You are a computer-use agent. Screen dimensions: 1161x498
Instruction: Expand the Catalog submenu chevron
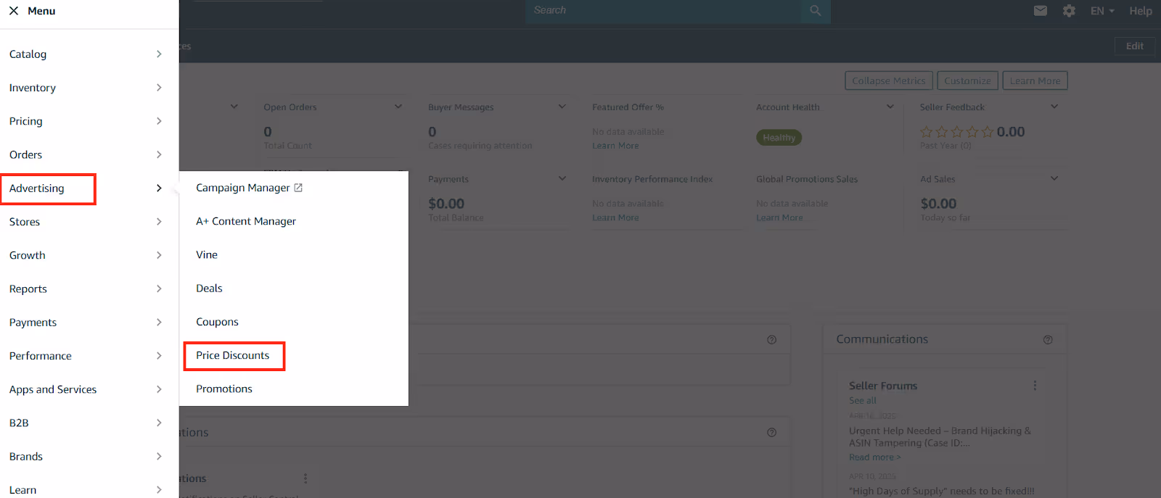pyautogui.click(x=159, y=54)
